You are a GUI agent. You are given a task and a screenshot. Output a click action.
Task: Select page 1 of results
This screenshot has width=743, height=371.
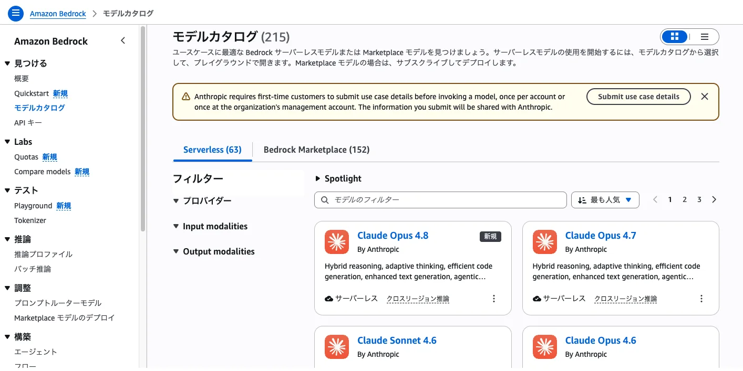(670, 199)
